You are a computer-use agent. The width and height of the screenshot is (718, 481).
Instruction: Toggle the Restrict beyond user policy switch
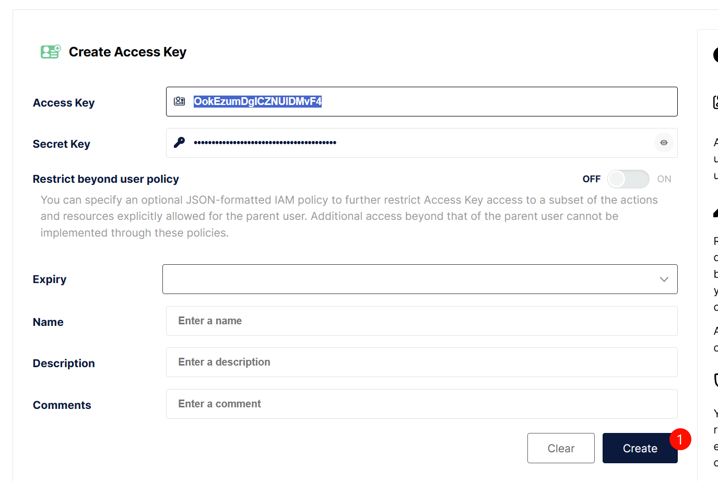(x=628, y=179)
